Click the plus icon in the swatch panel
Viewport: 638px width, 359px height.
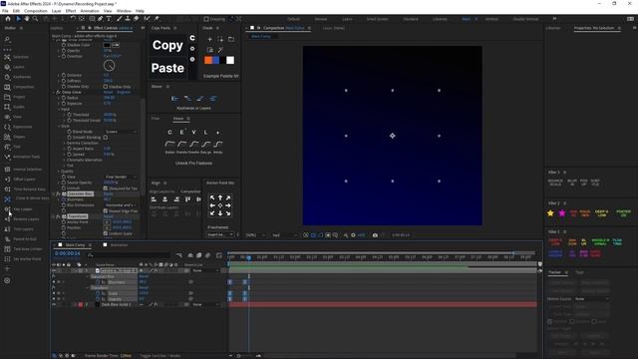click(209, 40)
